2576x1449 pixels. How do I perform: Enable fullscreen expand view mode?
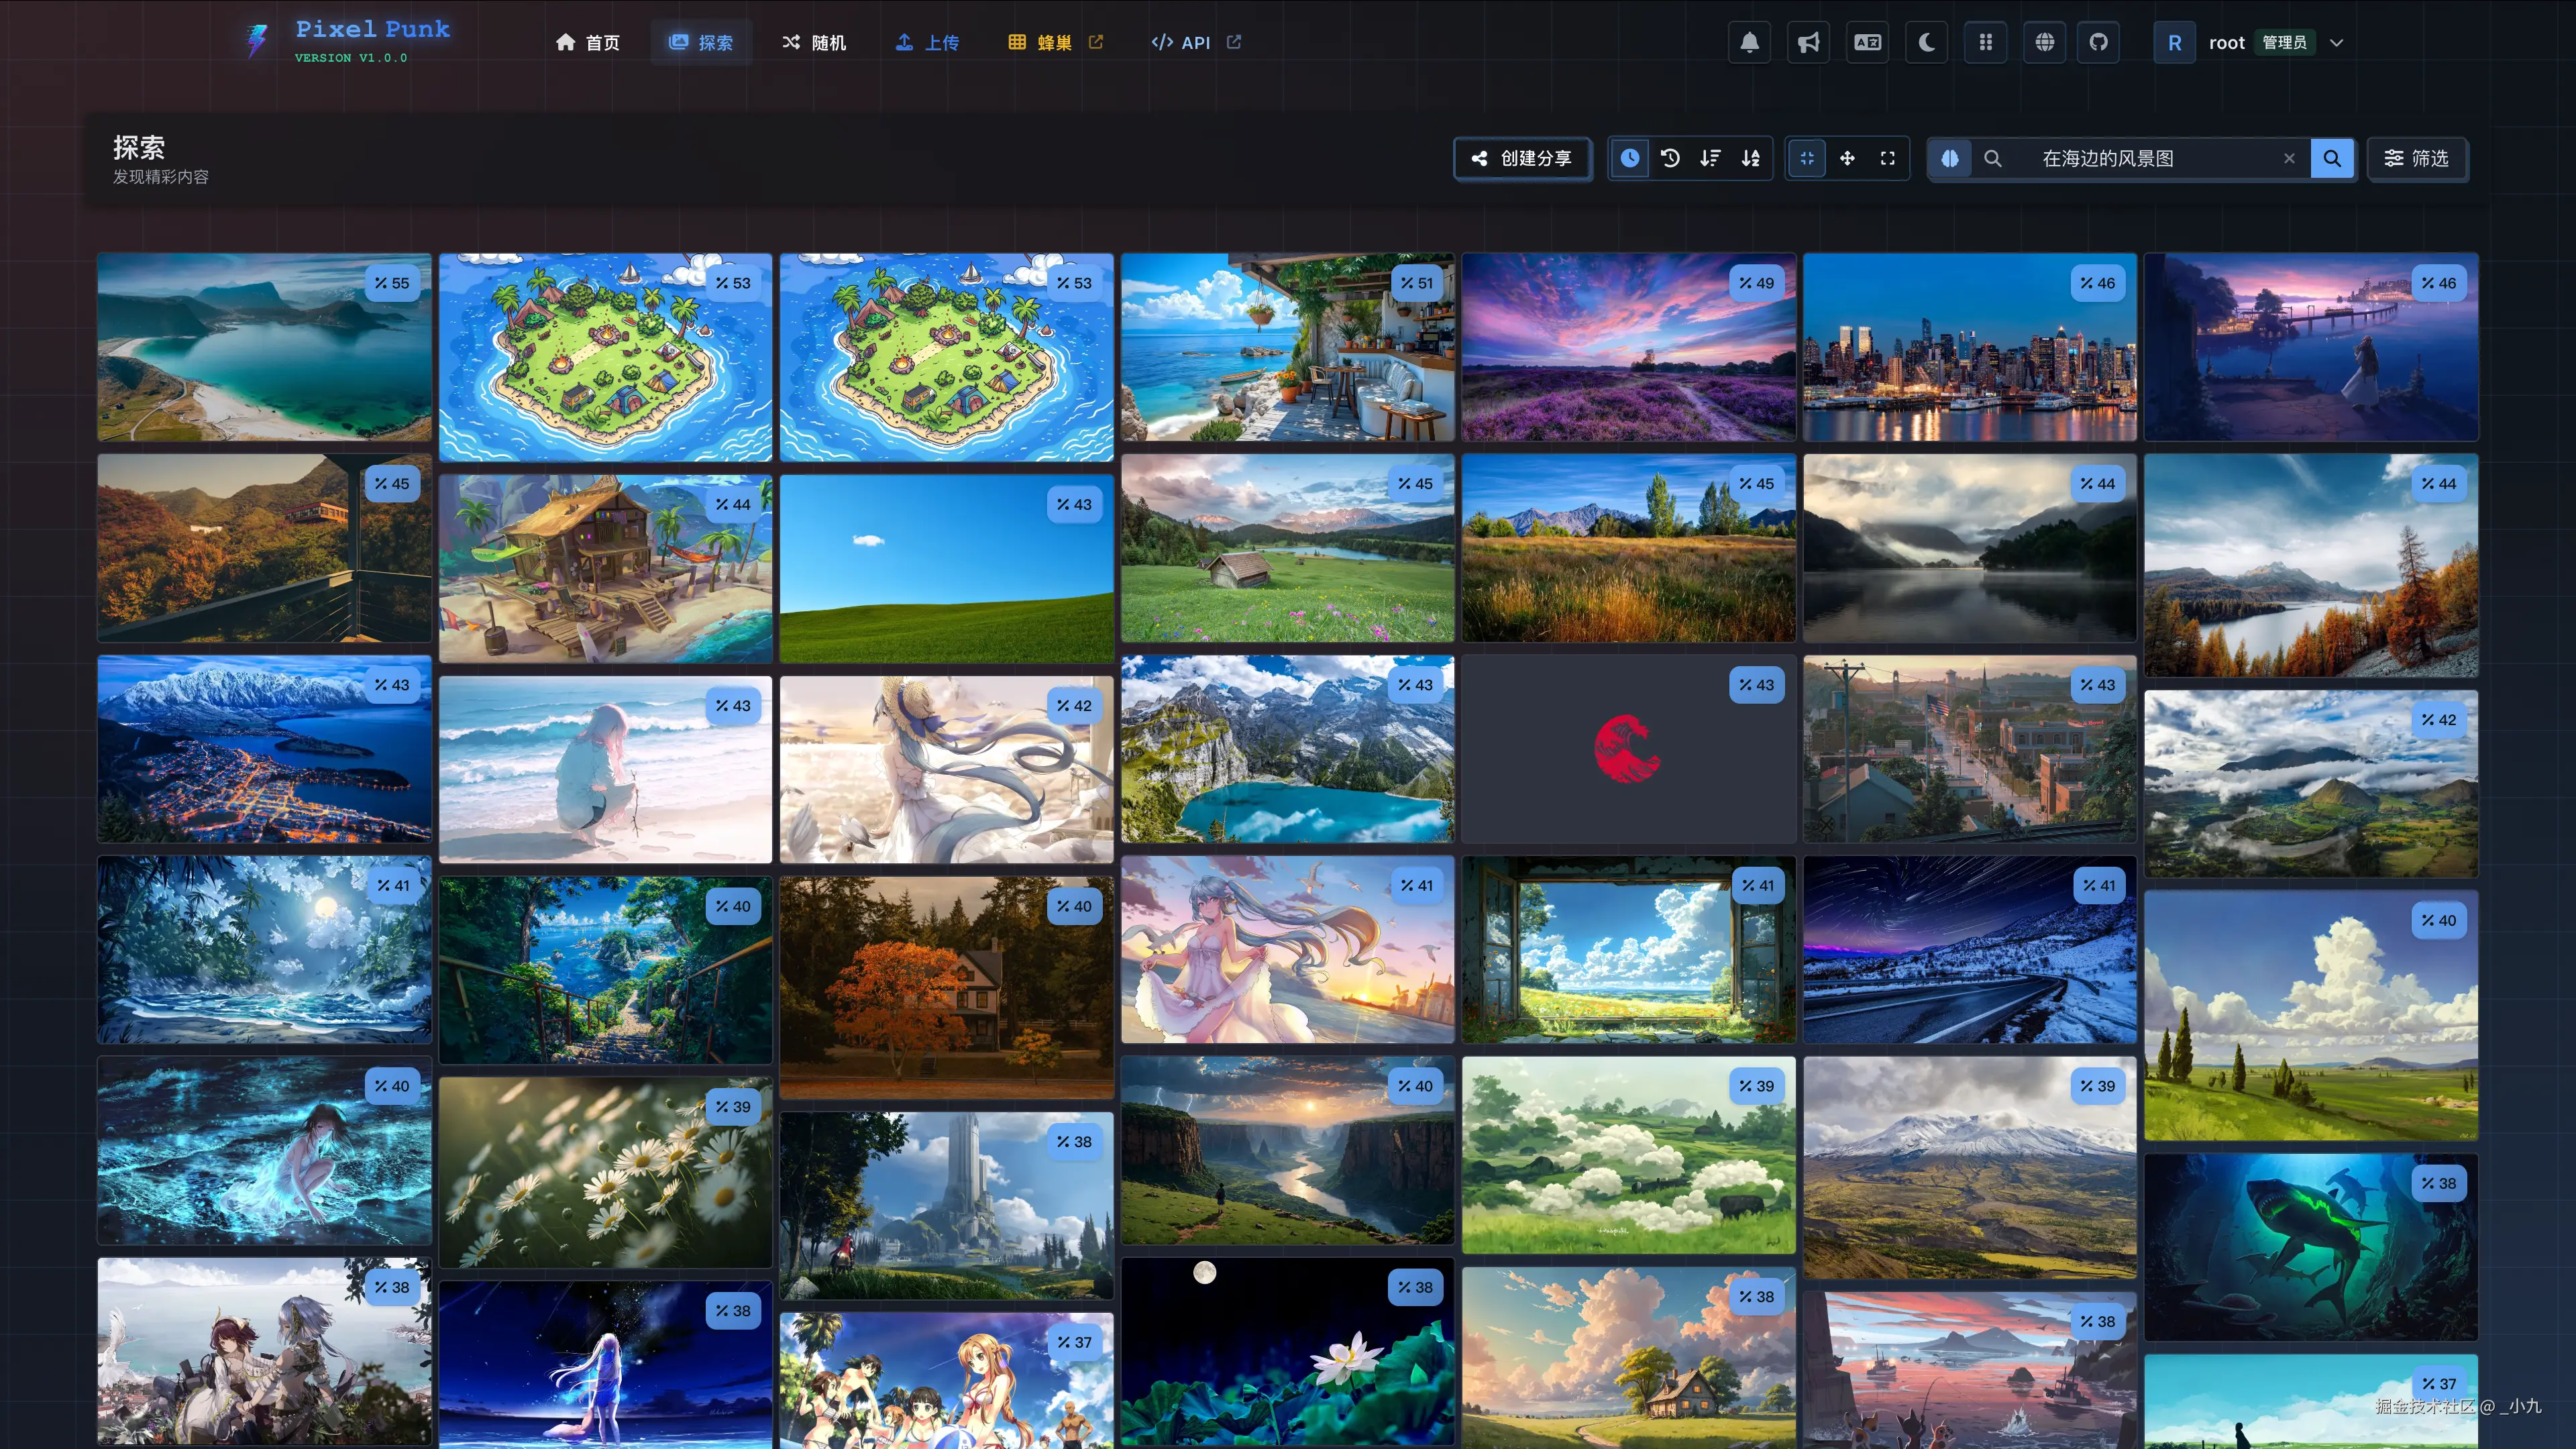tap(1887, 158)
